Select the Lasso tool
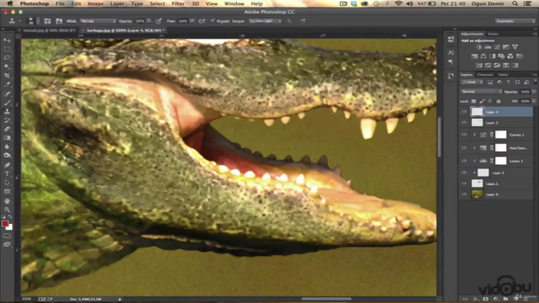Viewport: 539px width, 303px height. [x=7, y=58]
